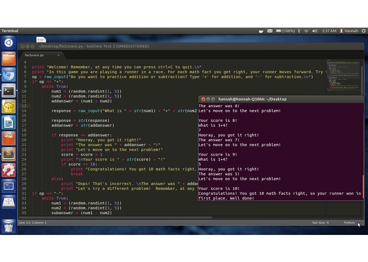368x262 pixels.
Task: Close the Sublime Text window
Action: (23, 46)
